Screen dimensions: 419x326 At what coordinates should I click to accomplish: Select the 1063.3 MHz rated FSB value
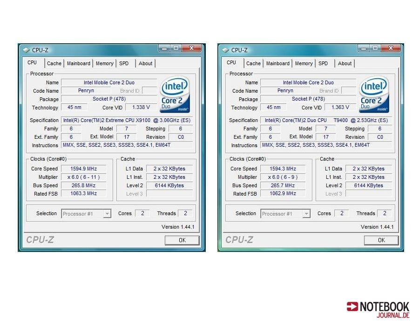(x=84, y=193)
